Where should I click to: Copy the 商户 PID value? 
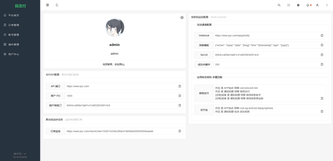pos(180,96)
